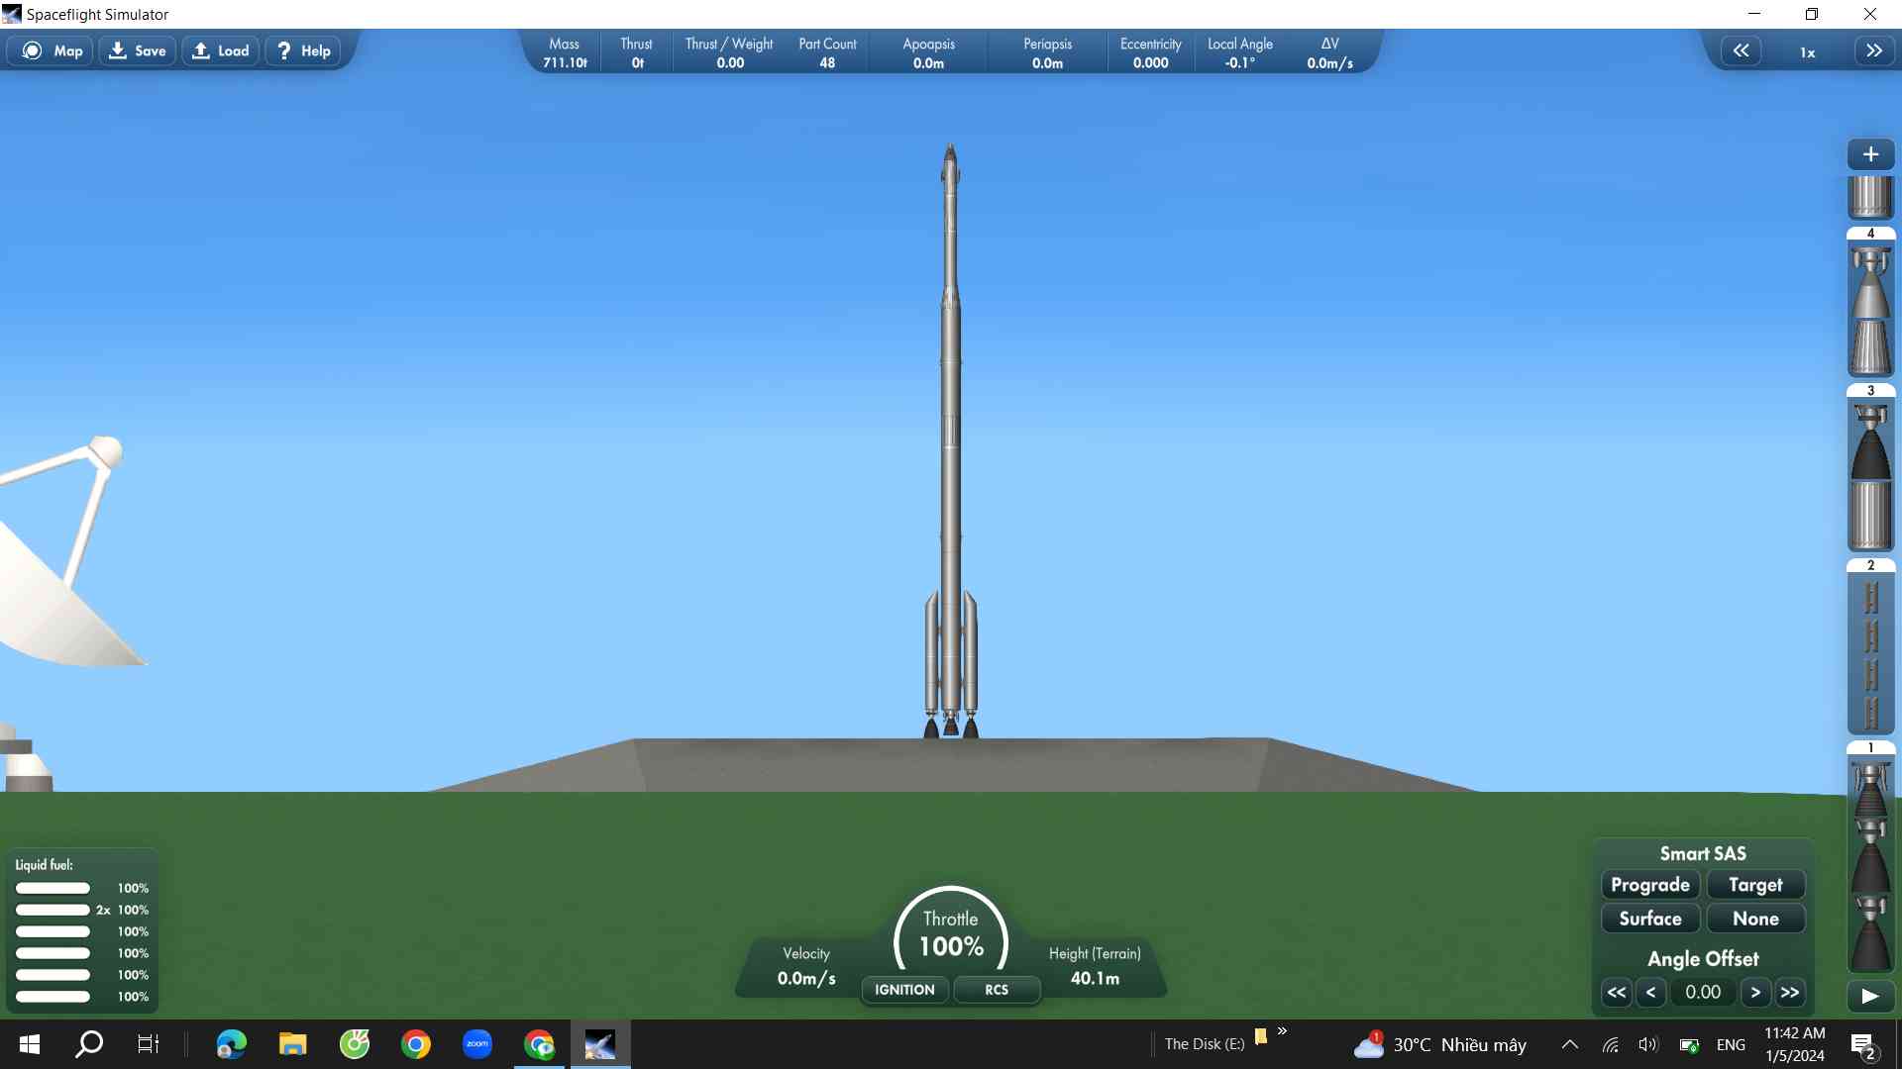Set SAS to Surface
This screenshot has height=1069, width=1902.
coord(1650,919)
